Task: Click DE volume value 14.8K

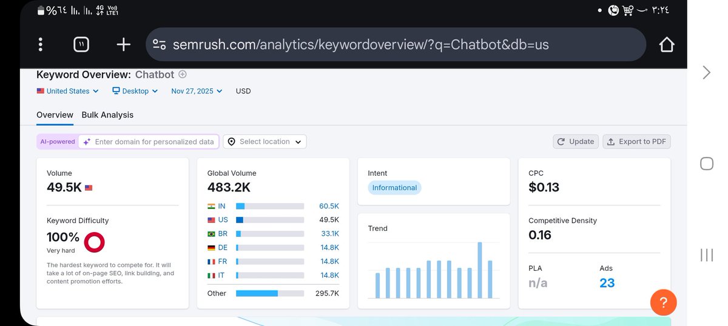Action: coord(330,247)
